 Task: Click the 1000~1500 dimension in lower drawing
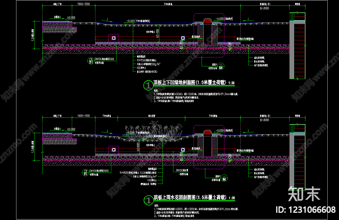(83, 116)
